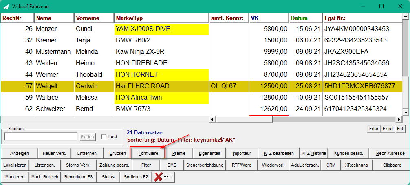The height and width of the screenshot is (185, 410).
Task: Click the Fgst Nr.: column header
Action: click(362, 18)
